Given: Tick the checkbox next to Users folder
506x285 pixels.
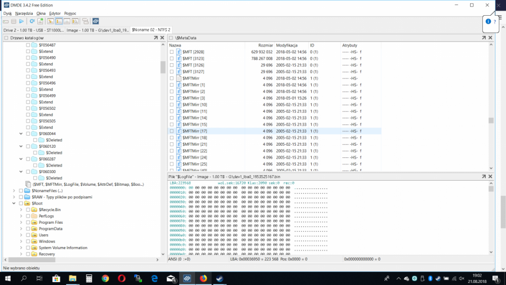Looking at the screenshot, I should 28,235.
